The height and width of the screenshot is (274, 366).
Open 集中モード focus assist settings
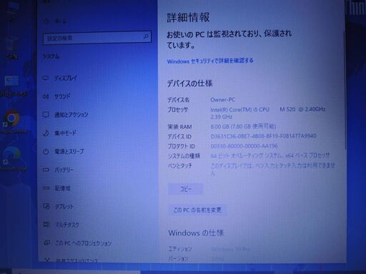(59, 133)
